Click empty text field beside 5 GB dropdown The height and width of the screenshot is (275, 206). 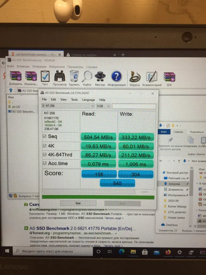pos(134,106)
